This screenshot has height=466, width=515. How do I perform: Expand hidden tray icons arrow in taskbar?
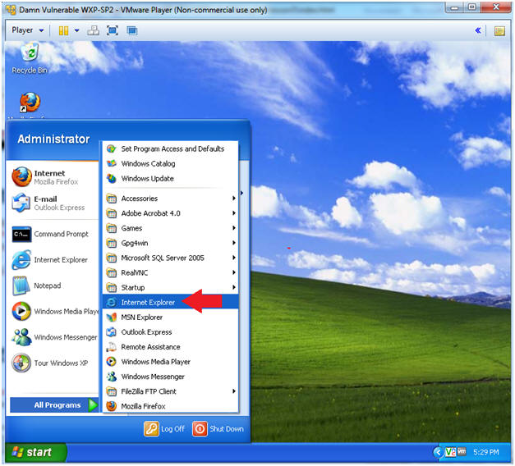pyautogui.click(x=438, y=452)
